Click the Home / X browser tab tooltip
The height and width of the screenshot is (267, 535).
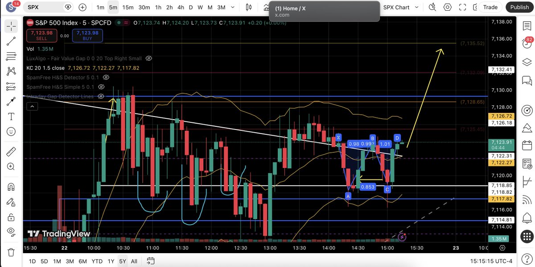pos(324,11)
